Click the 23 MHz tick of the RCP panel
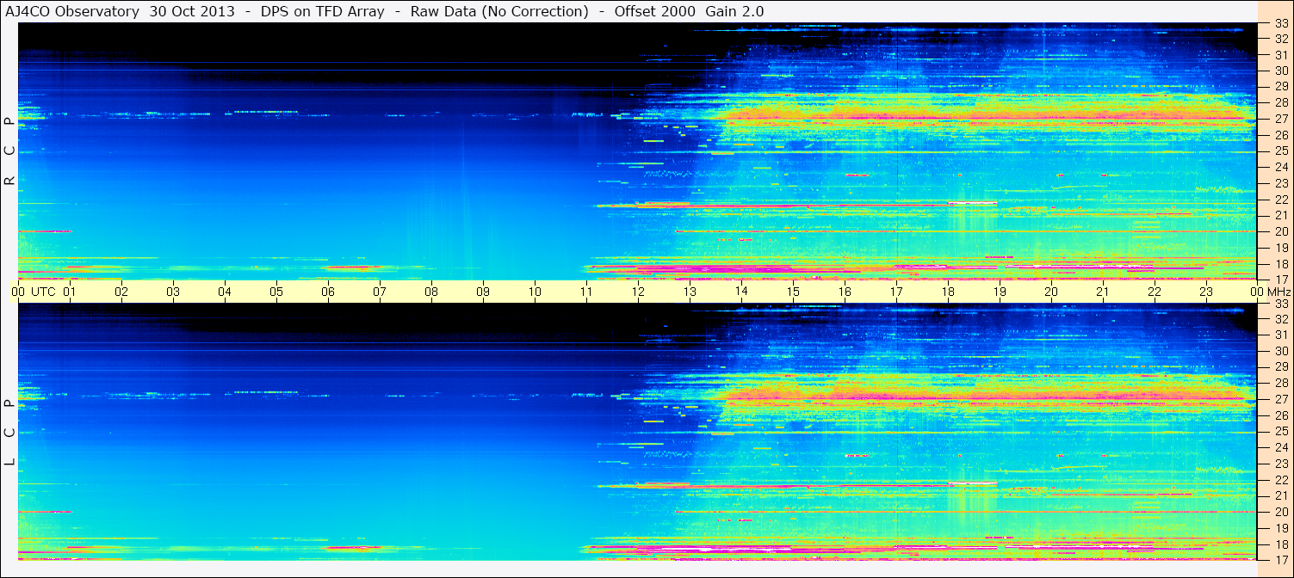Viewport: 1294px width, 578px height. coord(1280,183)
